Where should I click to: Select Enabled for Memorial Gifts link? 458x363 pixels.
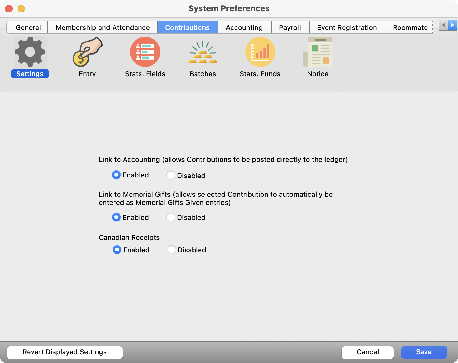(116, 217)
